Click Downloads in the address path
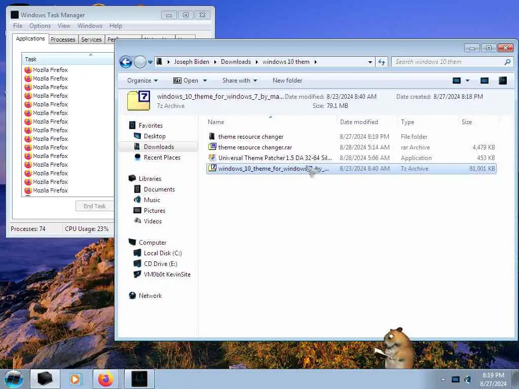The image size is (519, 389). [x=236, y=62]
